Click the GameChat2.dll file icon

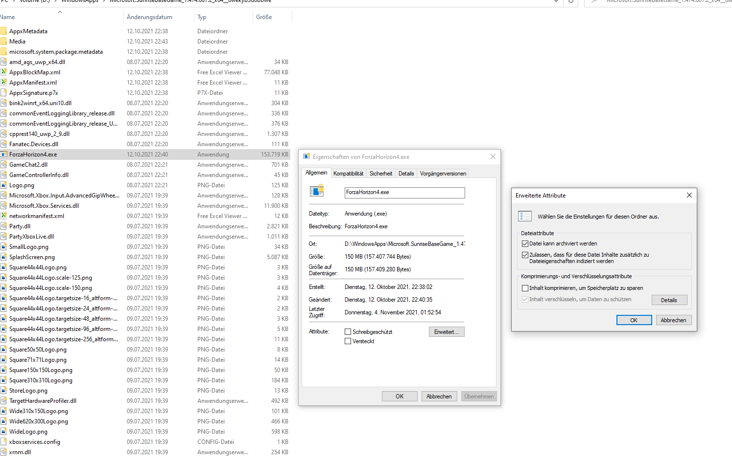coord(4,165)
